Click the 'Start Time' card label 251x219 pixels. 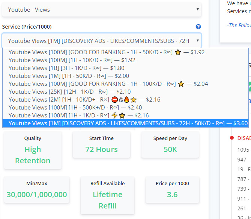click(101, 138)
